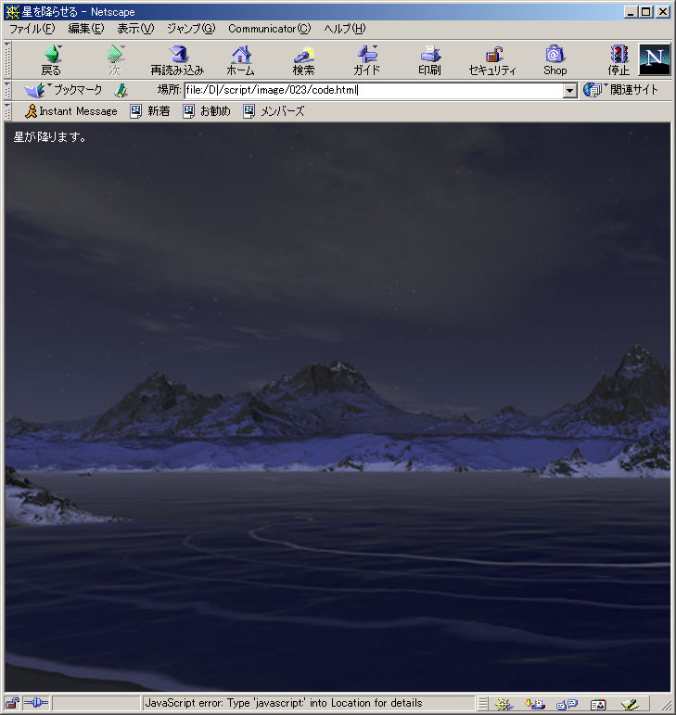Screen dimensions: 676x715
Task: Open 関連サイト related sites list
Action: tap(621, 90)
